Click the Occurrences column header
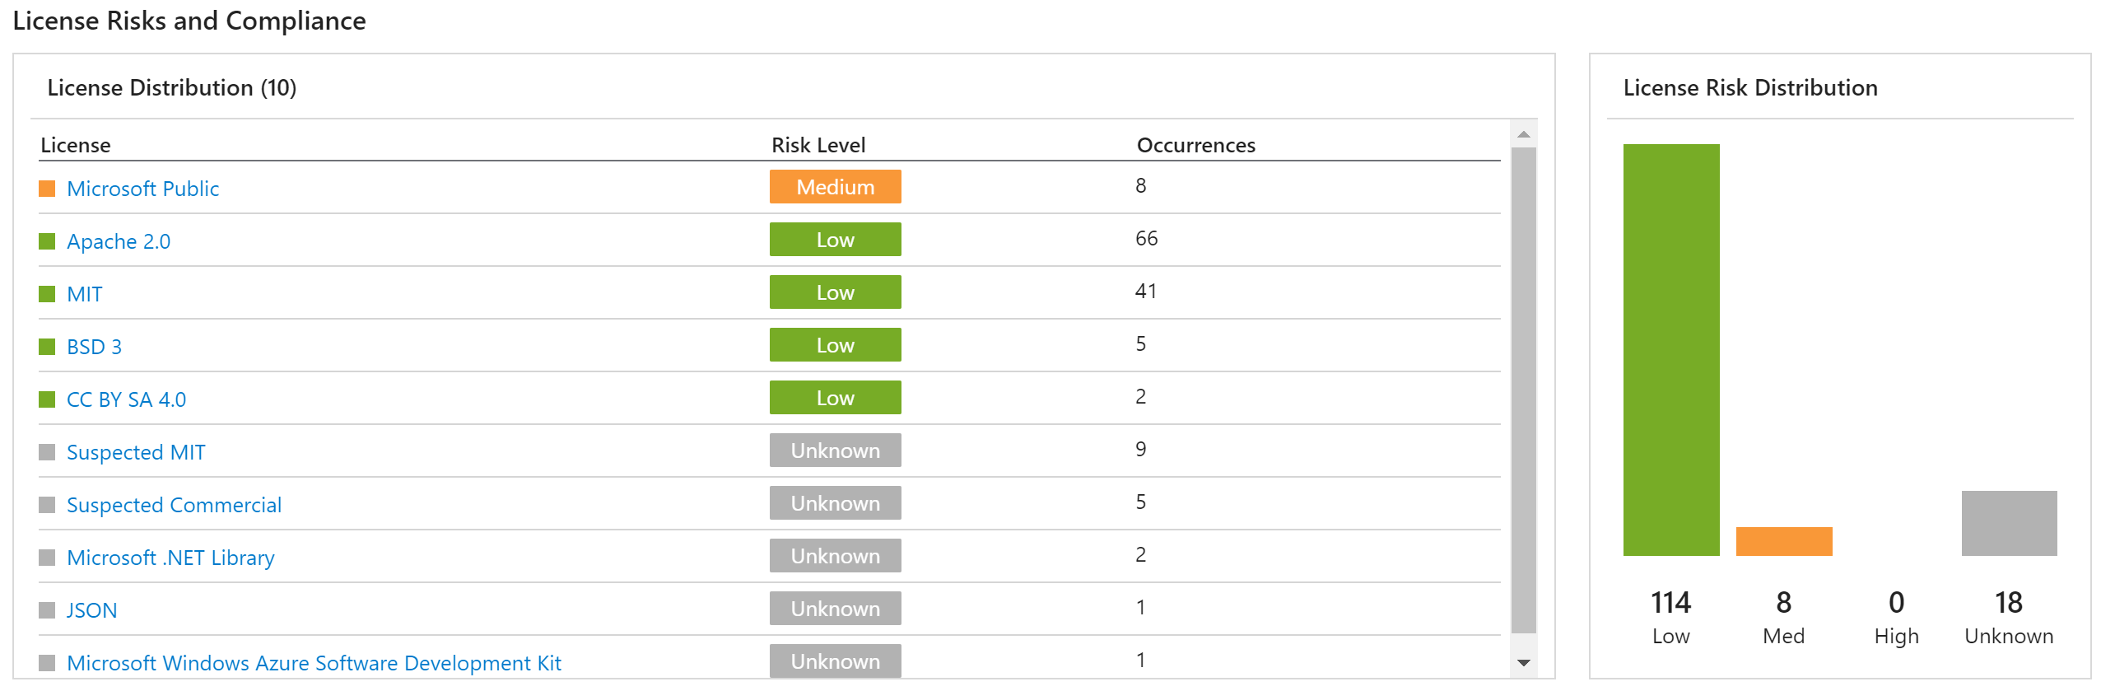Screen dimensions: 2101x691 coord(1196,145)
